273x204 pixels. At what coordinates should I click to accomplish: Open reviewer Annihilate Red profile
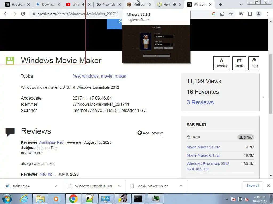(51, 142)
